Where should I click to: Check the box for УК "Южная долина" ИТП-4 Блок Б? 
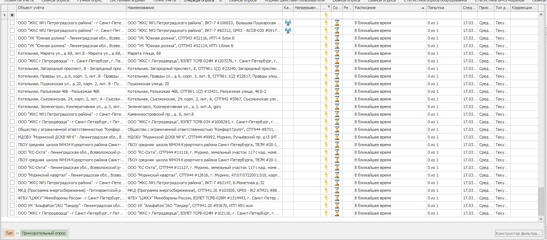[12, 38]
